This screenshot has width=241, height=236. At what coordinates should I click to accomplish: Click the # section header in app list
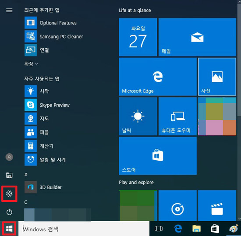(26, 175)
